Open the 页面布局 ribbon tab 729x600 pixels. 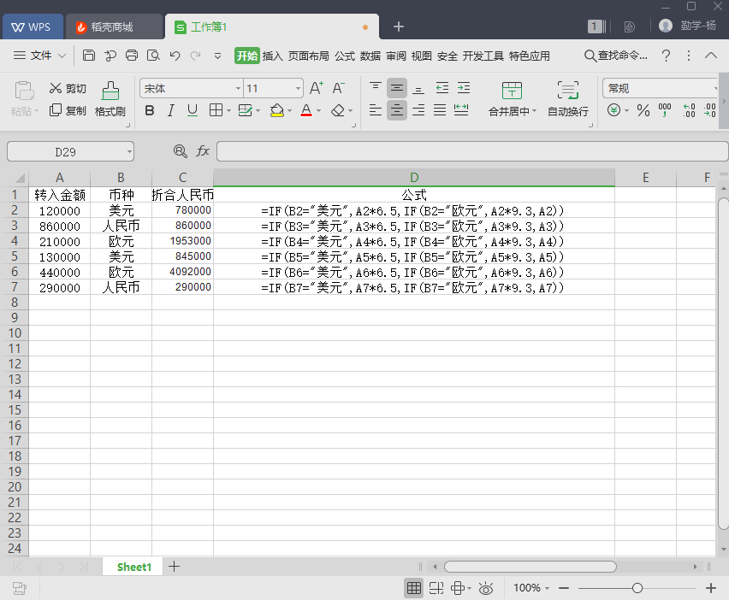coord(308,56)
